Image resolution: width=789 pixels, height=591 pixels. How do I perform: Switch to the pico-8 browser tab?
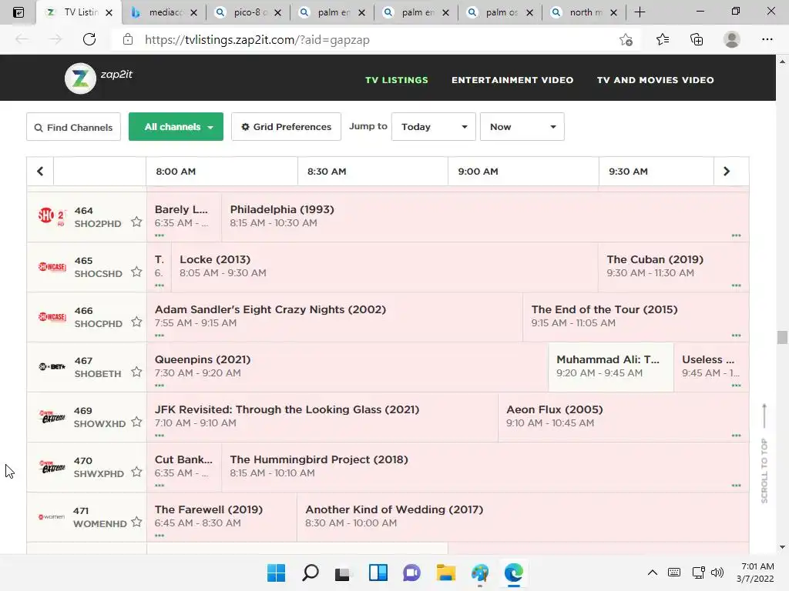point(248,12)
